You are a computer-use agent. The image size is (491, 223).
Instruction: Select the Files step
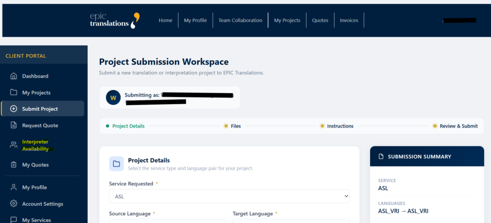233,126
